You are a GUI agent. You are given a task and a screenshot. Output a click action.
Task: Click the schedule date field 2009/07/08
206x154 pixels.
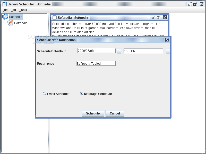tap(96, 51)
